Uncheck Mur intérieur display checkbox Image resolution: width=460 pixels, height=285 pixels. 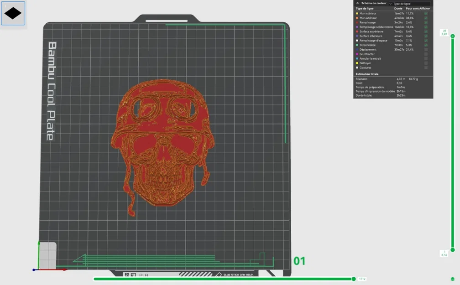426,14
